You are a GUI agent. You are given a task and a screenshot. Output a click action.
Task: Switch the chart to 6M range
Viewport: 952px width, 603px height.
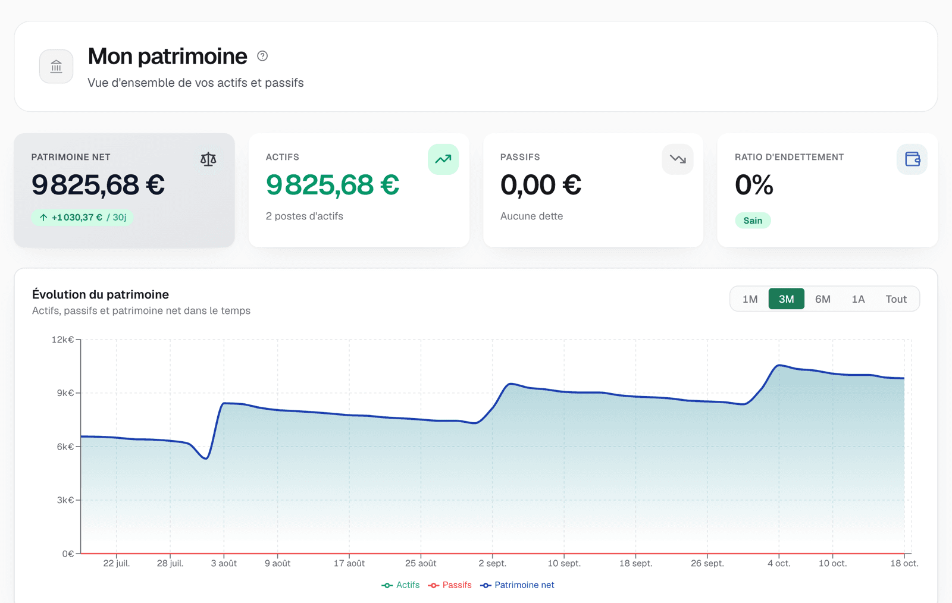pyautogui.click(x=823, y=299)
